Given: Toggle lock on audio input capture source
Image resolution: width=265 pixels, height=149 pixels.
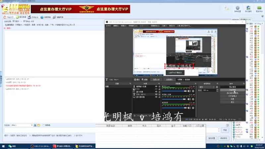Looking at the screenshot, I should click(x=159, y=86).
